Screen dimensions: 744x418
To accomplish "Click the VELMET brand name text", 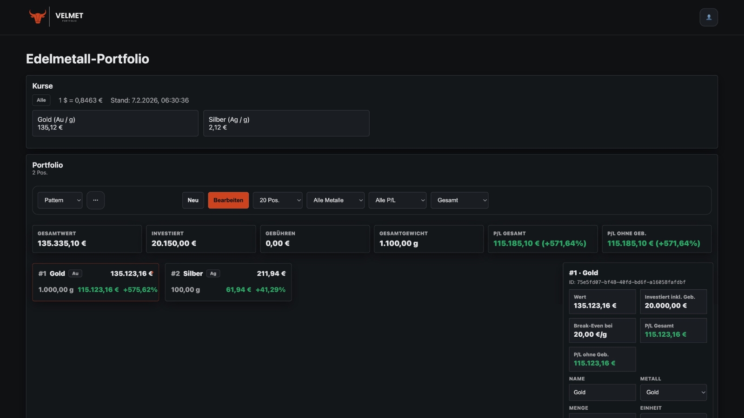I will 69,15.
